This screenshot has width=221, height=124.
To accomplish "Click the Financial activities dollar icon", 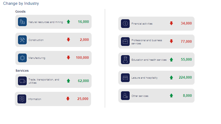I will click(125, 23).
